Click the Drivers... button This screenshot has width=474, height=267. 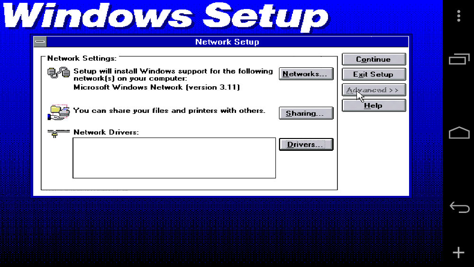coord(306,145)
